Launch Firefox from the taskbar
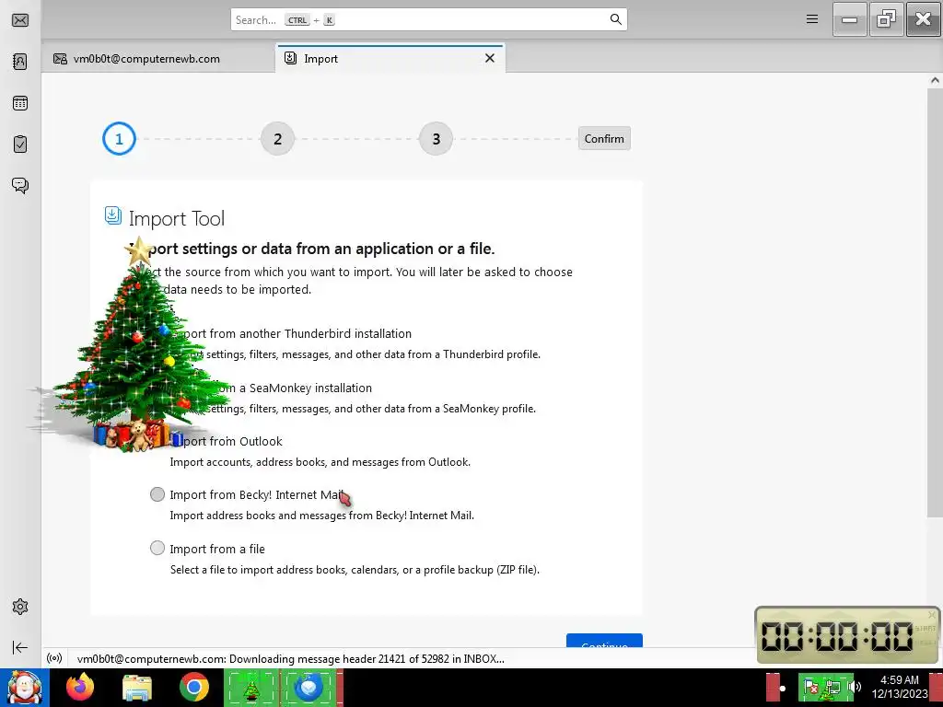This screenshot has width=943, height=707. (80, 688)
